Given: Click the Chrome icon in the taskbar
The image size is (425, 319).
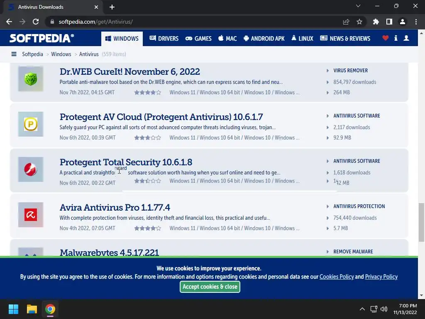Looking at the screenshot, I should pyautogui.click(x=50, y=309).
